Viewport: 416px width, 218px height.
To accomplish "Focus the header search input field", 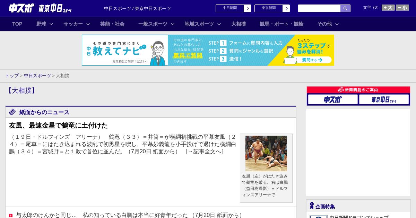I will 319,8.
